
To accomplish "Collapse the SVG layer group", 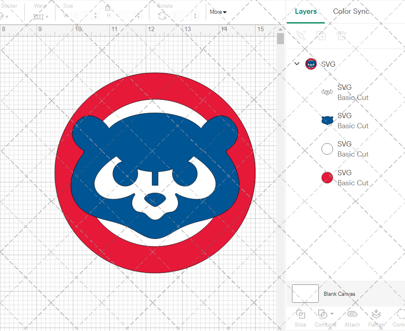I will coord(297,64).
